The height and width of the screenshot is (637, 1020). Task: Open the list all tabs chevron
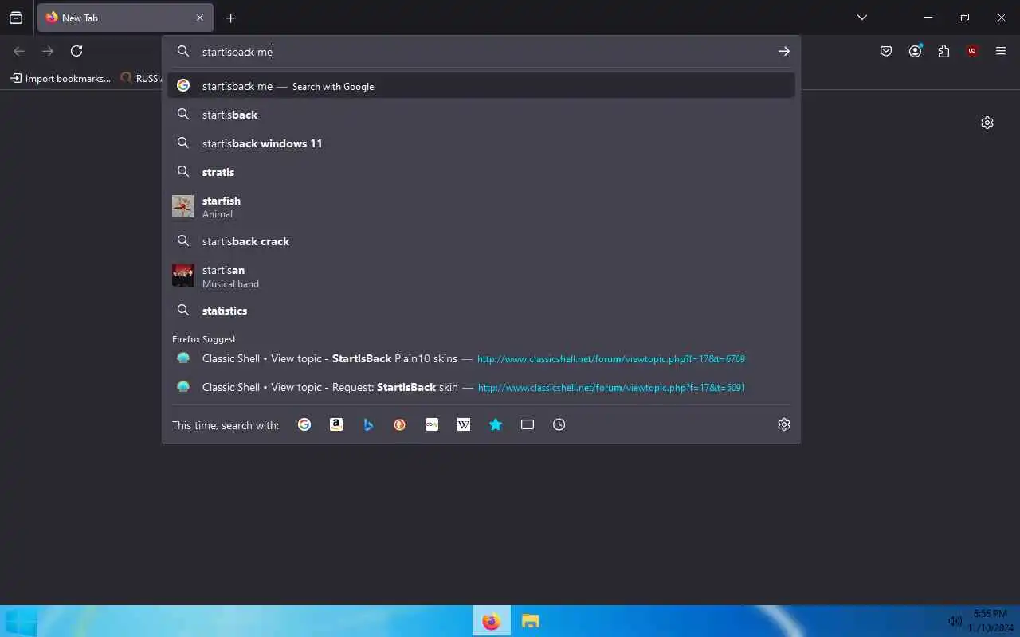(861, 18)
